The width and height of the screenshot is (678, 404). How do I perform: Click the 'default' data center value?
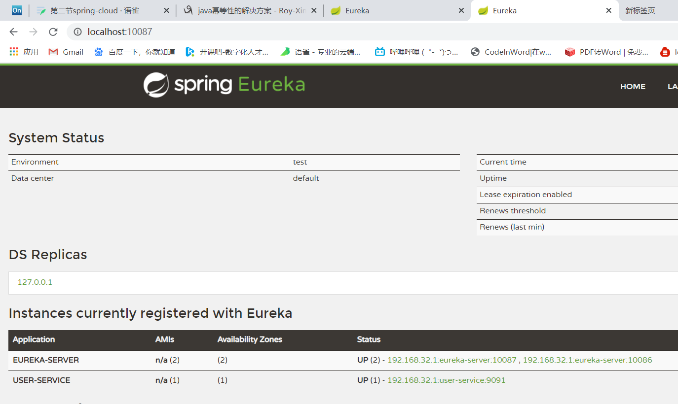[x=306, y=178]
